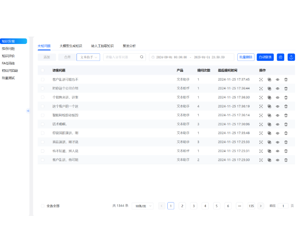
Task: Open the 聚类分析 tab
Action: click(x=129, y=45)
